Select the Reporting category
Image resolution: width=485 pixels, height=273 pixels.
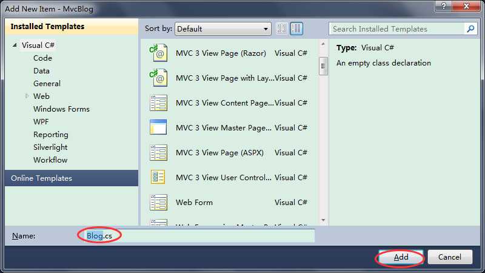(51, 135)
